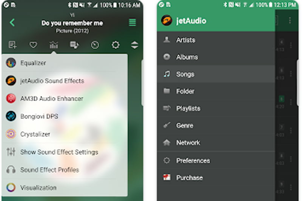The height and width of the screenshot is (201, 302).
Task: Tap the Artists person icon
Action: (167, 40)
